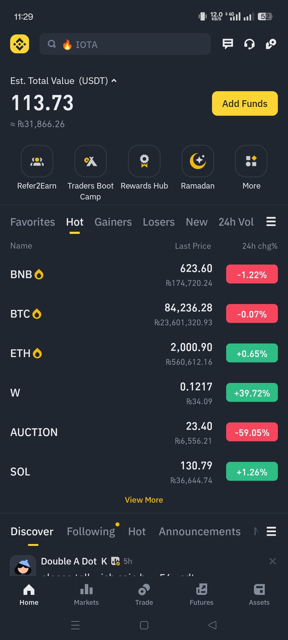
Task: Open the More services icon
Action: coord(251,161)
